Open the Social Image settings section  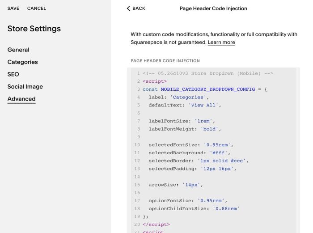[25, 87]
